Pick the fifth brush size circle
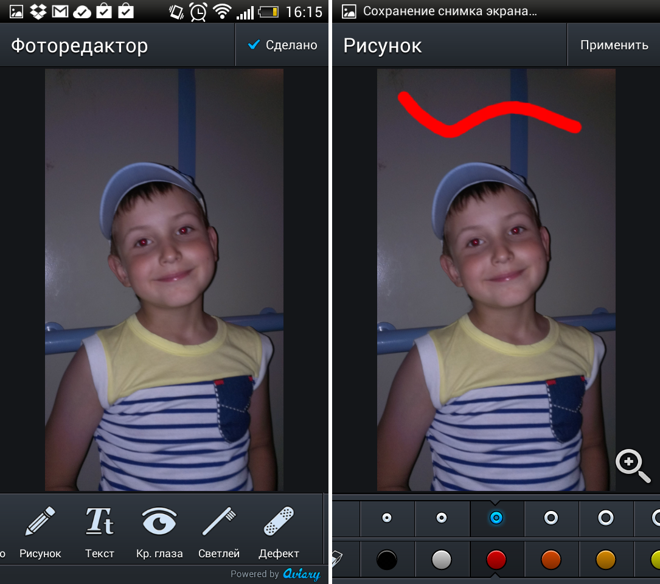Image resolution: width=660 pixels, height=584 pixels. (606, 518)
